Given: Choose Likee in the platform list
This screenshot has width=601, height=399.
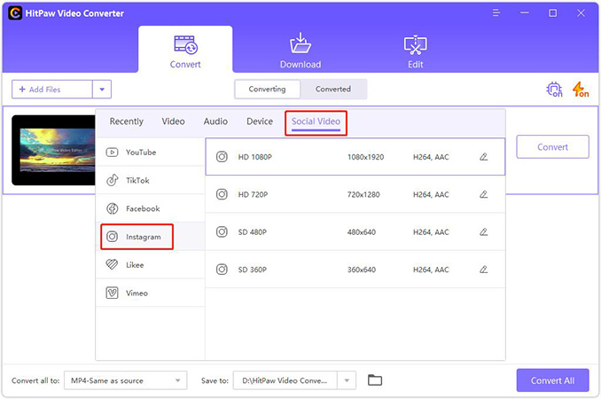Looking at the screenshot, I should pos(151,265).
